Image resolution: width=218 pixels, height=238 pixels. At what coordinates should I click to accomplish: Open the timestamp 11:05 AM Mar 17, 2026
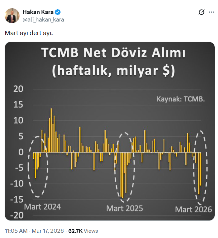[32, 231]
